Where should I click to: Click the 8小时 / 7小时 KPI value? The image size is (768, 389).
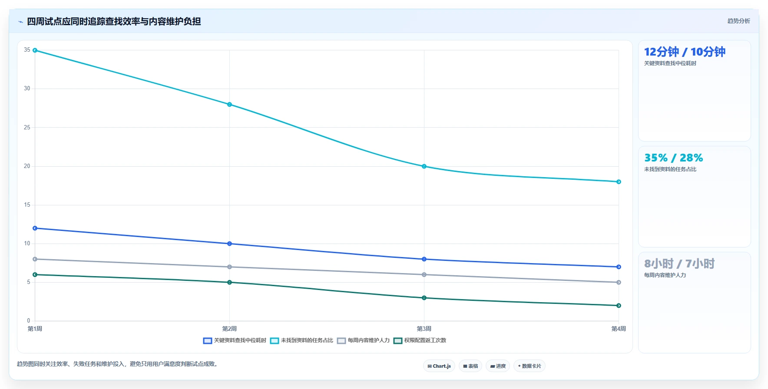pyautogui.click(x=679, y=264)
